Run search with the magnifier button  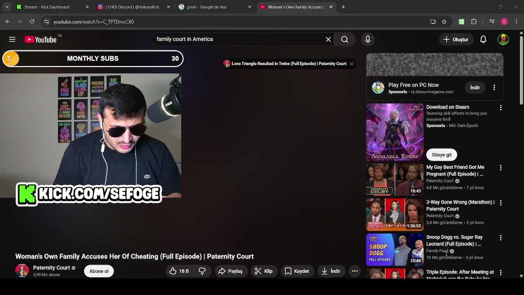pyautogui.click(x=345, y=39)
